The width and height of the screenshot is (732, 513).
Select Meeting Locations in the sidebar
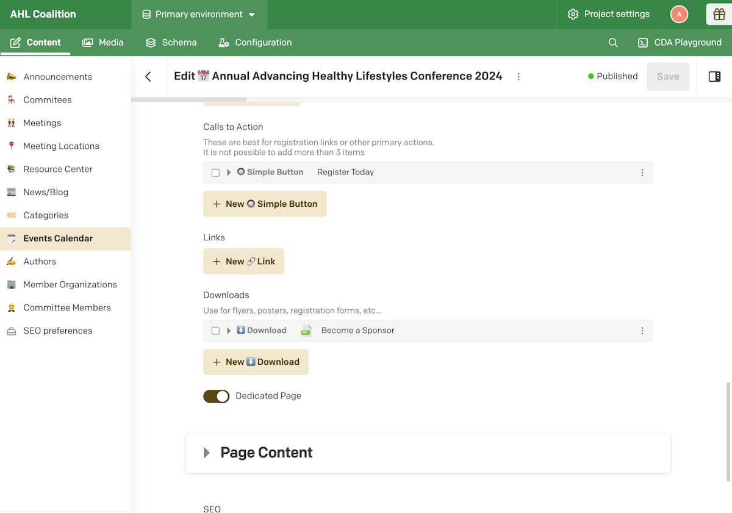click(61, 146)
